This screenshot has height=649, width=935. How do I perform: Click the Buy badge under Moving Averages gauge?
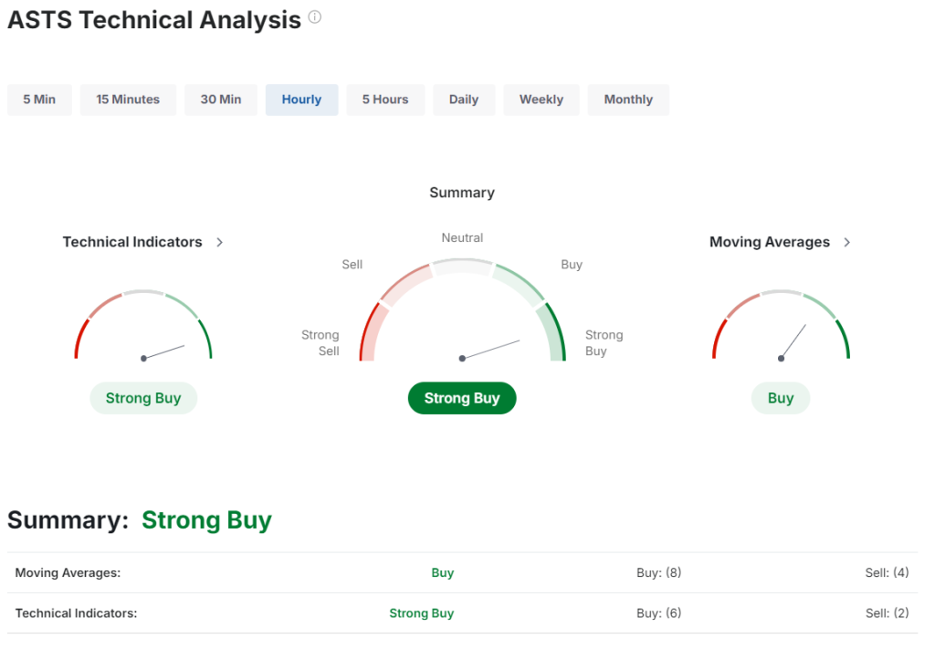click(781, 398)
